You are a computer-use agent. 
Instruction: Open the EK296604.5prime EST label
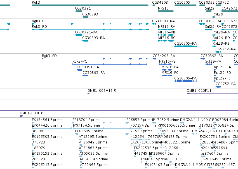point(164,154)
